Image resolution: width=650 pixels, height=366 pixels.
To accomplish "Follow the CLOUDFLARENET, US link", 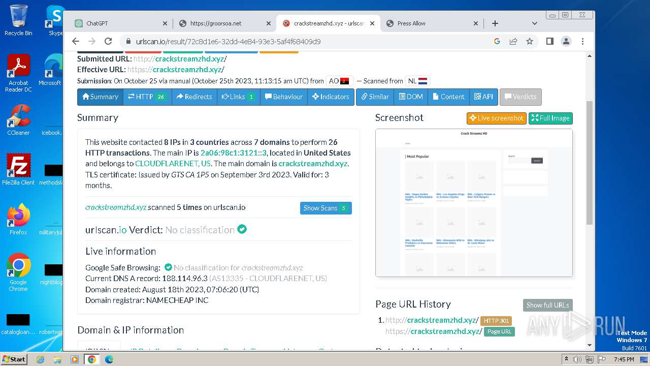I will point(173,164).
